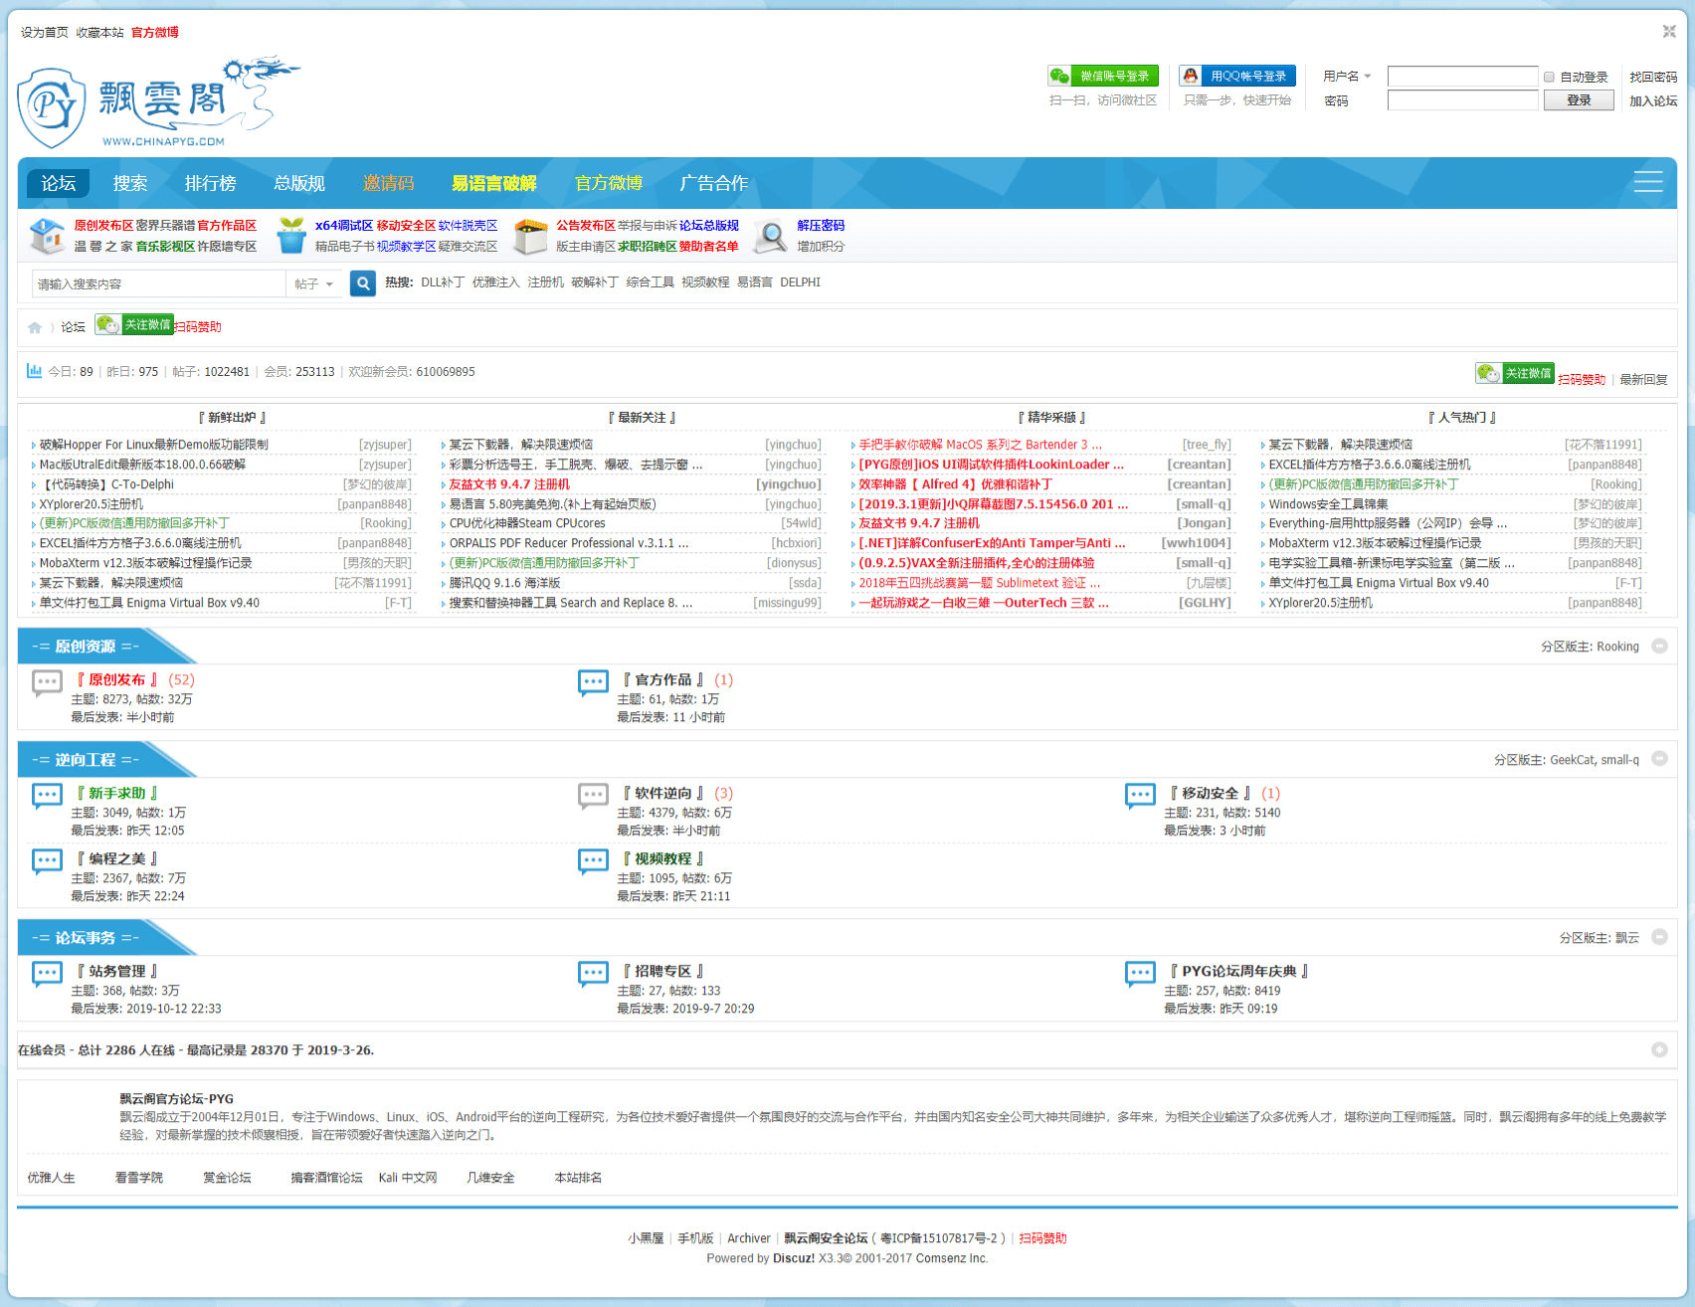This screenshot has height=1307, width=1695.
Task: Collapse the 论坛事务 section
Action: [1659, 937]
